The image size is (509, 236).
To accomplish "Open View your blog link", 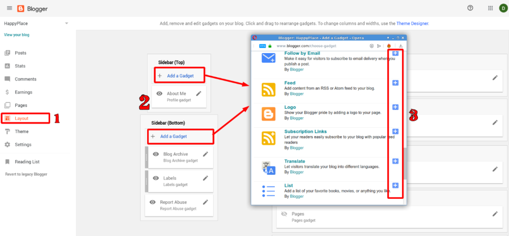I will coord(16,35).
